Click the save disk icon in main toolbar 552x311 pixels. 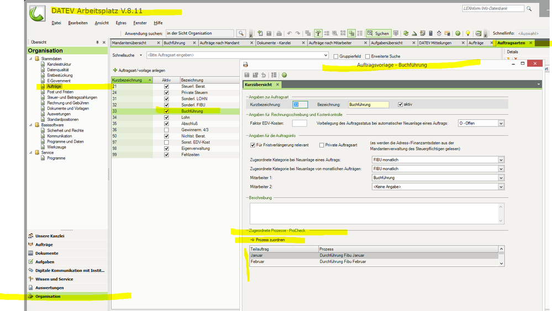(269, 33)
